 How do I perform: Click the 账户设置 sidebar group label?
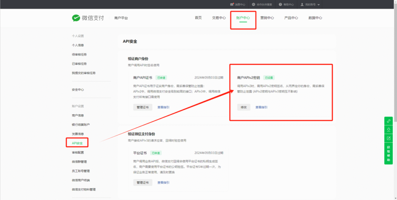[x=78, y=106]
